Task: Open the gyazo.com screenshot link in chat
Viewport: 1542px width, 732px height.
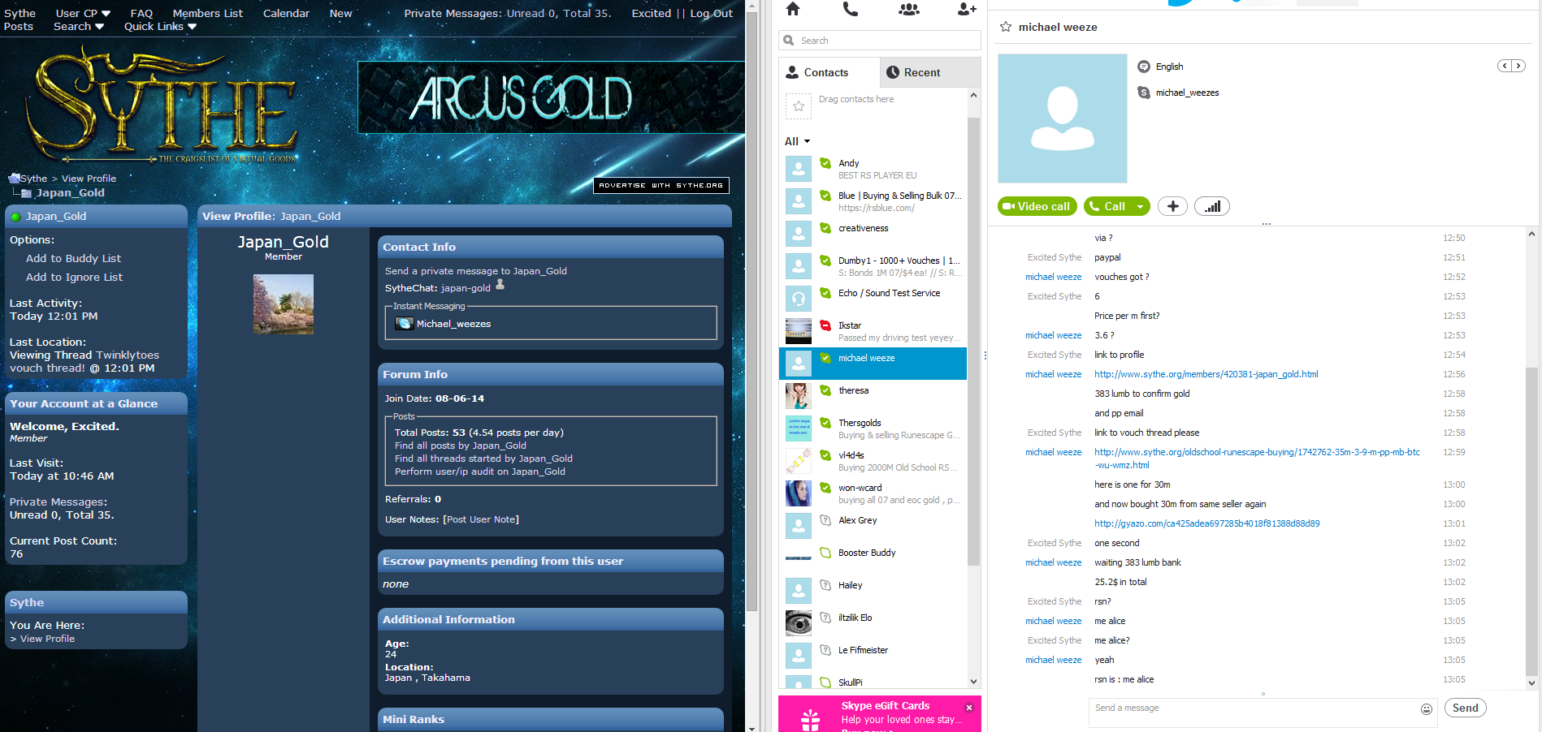Action: click(x=1206, y=523)
